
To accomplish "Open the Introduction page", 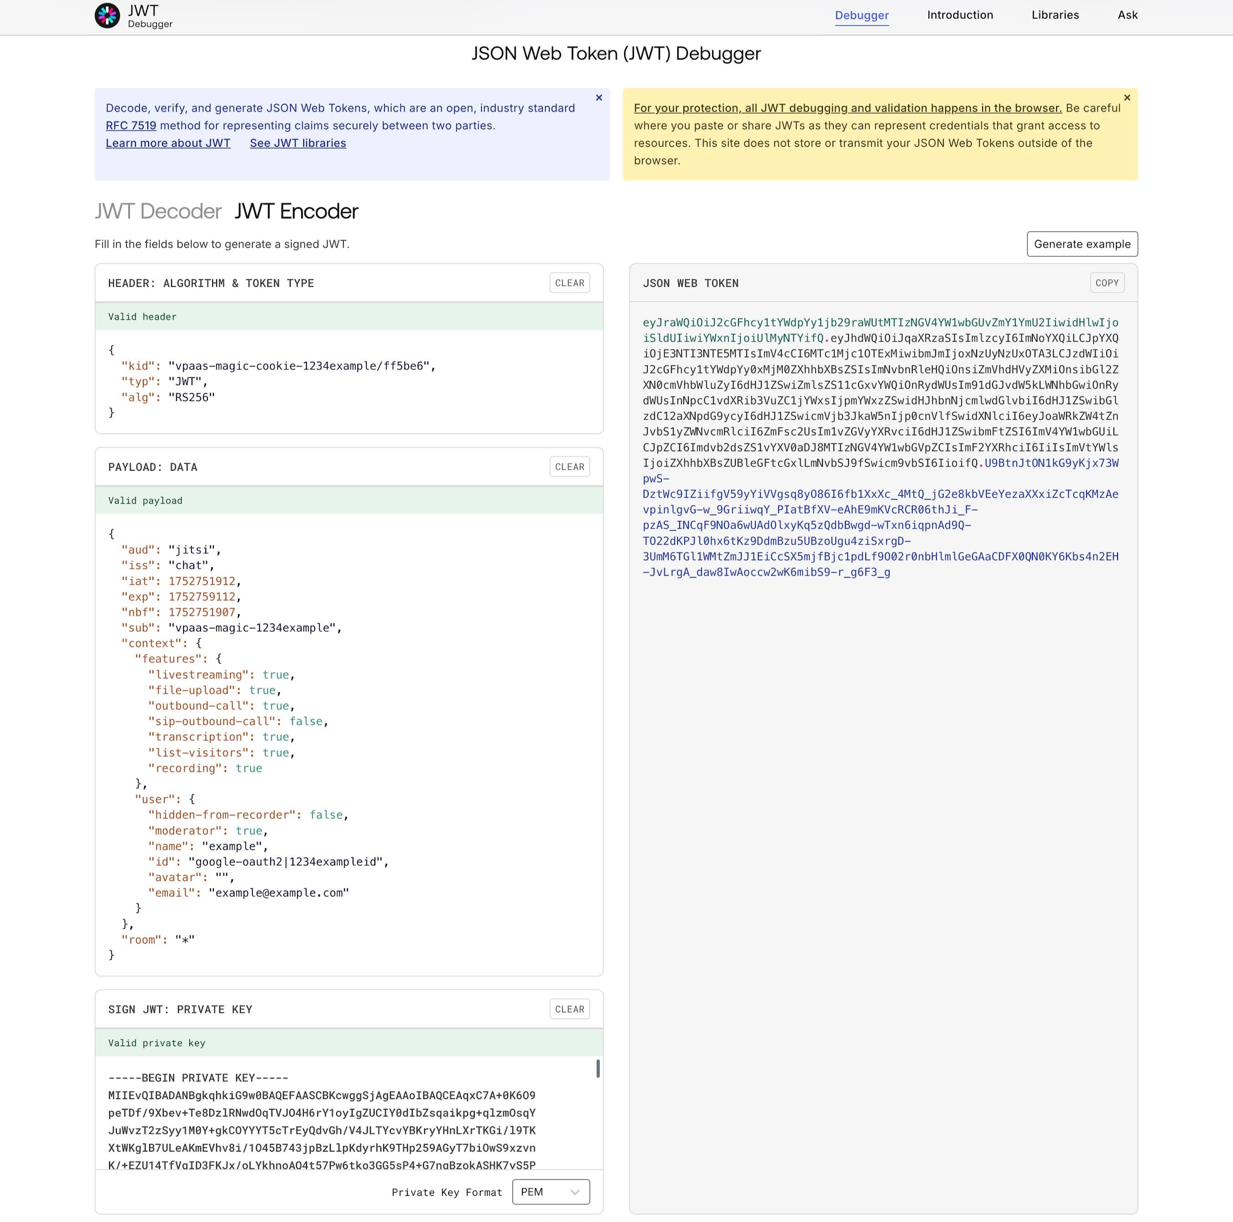I will (x=960, y=16).
